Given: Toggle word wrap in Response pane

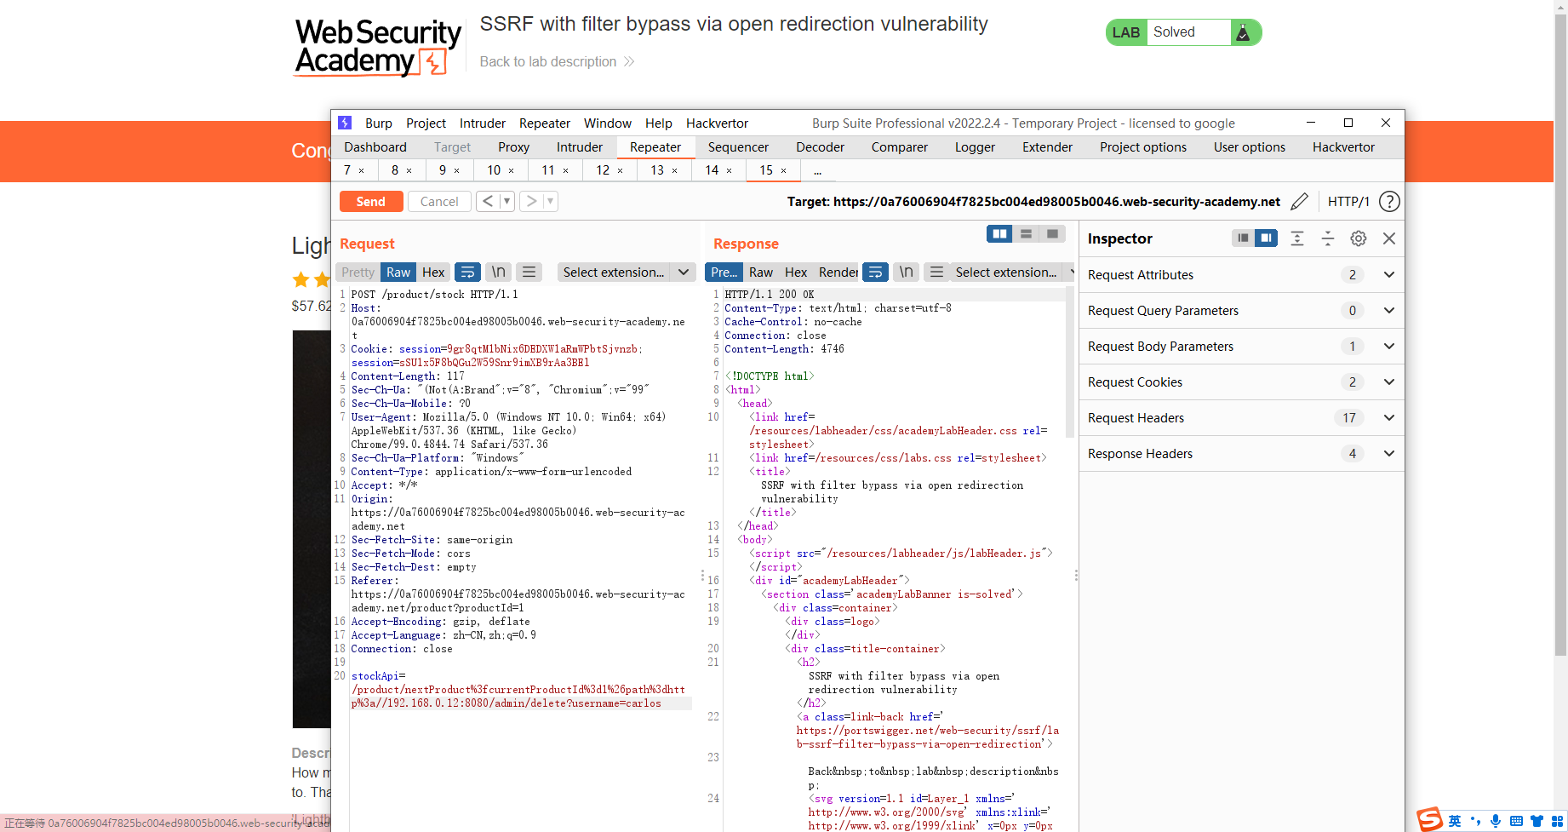Looking at the screenshot, I should click(x=875, y=273).
